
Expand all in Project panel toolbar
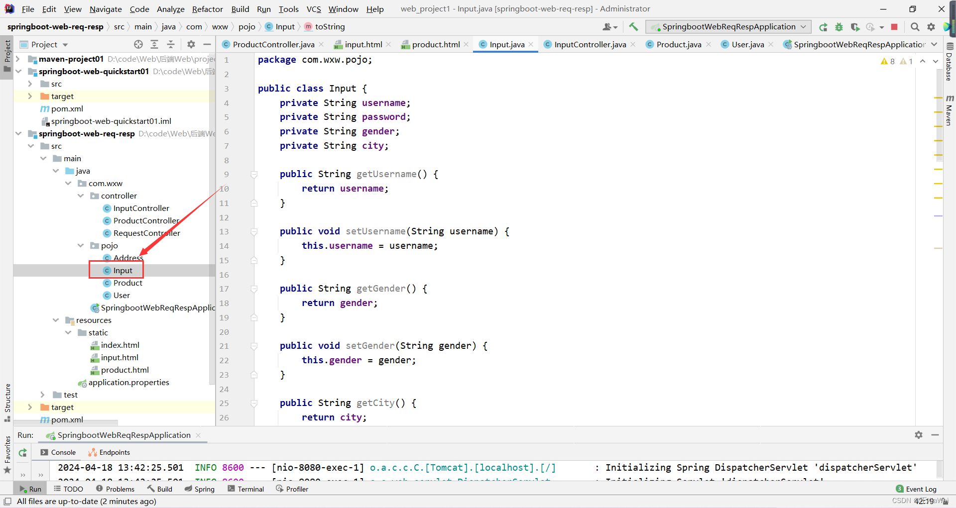pos(154,44)
